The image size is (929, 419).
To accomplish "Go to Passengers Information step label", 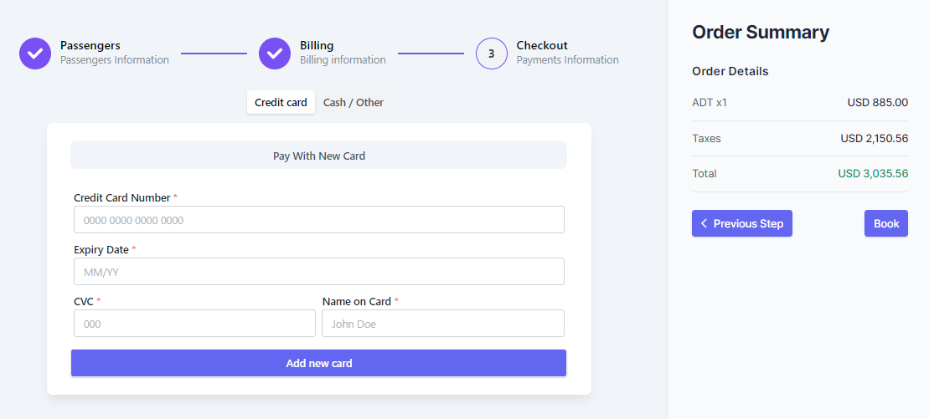I will click(114, 60).
